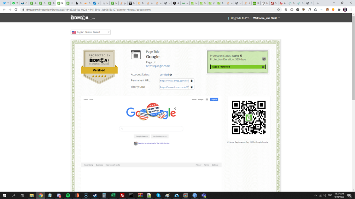Image resolution: width=355 pixels, height=199 pixels.
Task: Click I'm Feeling Lucky in page preview
Action: coord(160,136)
